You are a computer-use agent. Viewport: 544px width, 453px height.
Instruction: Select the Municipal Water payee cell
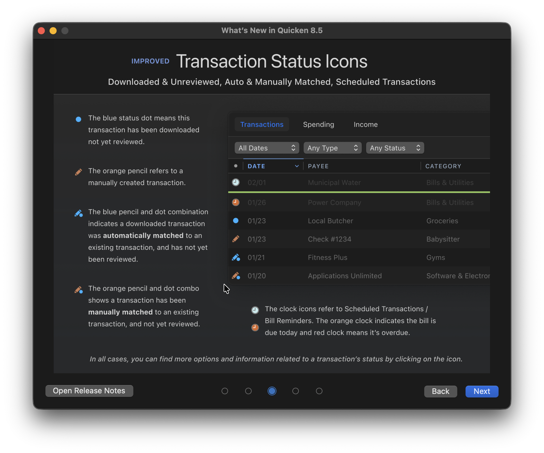[335, 182]
